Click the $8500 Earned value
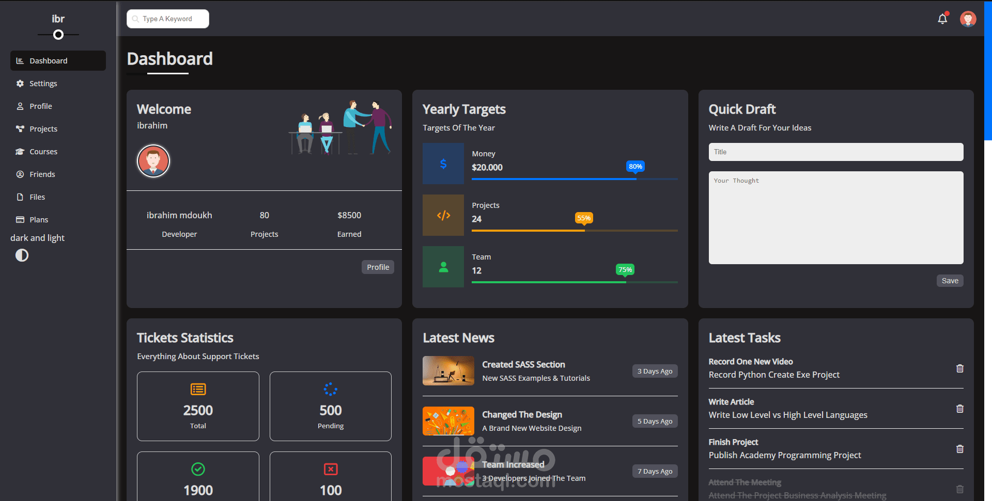 [x=349, y=215]
